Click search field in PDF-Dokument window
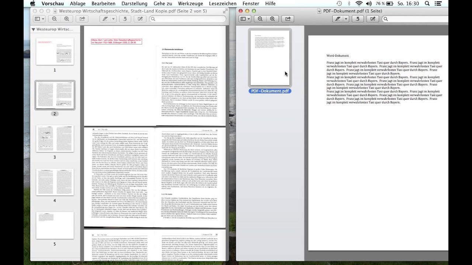This screenshot has height=265, width=472. click(x=415, y=19)
